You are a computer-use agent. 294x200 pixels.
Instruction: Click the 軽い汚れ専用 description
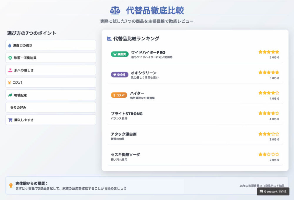[119, 160]
